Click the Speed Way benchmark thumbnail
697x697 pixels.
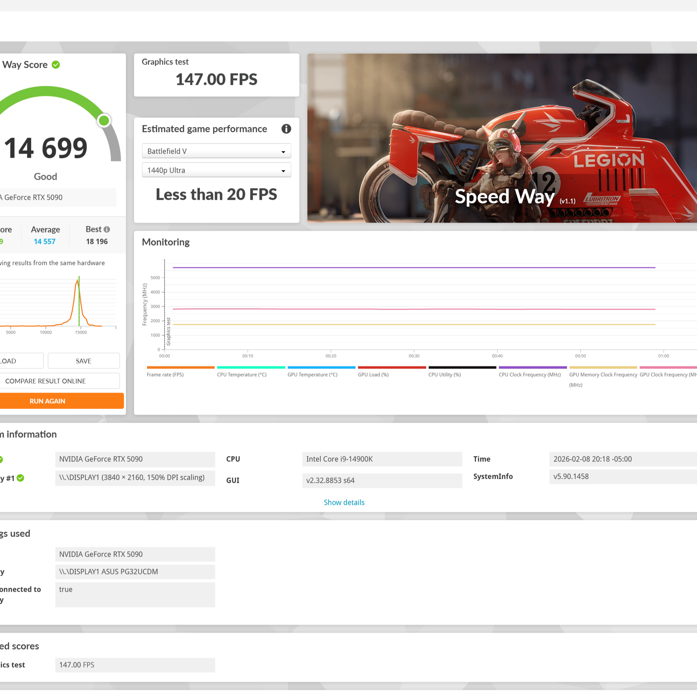(502, 138)
